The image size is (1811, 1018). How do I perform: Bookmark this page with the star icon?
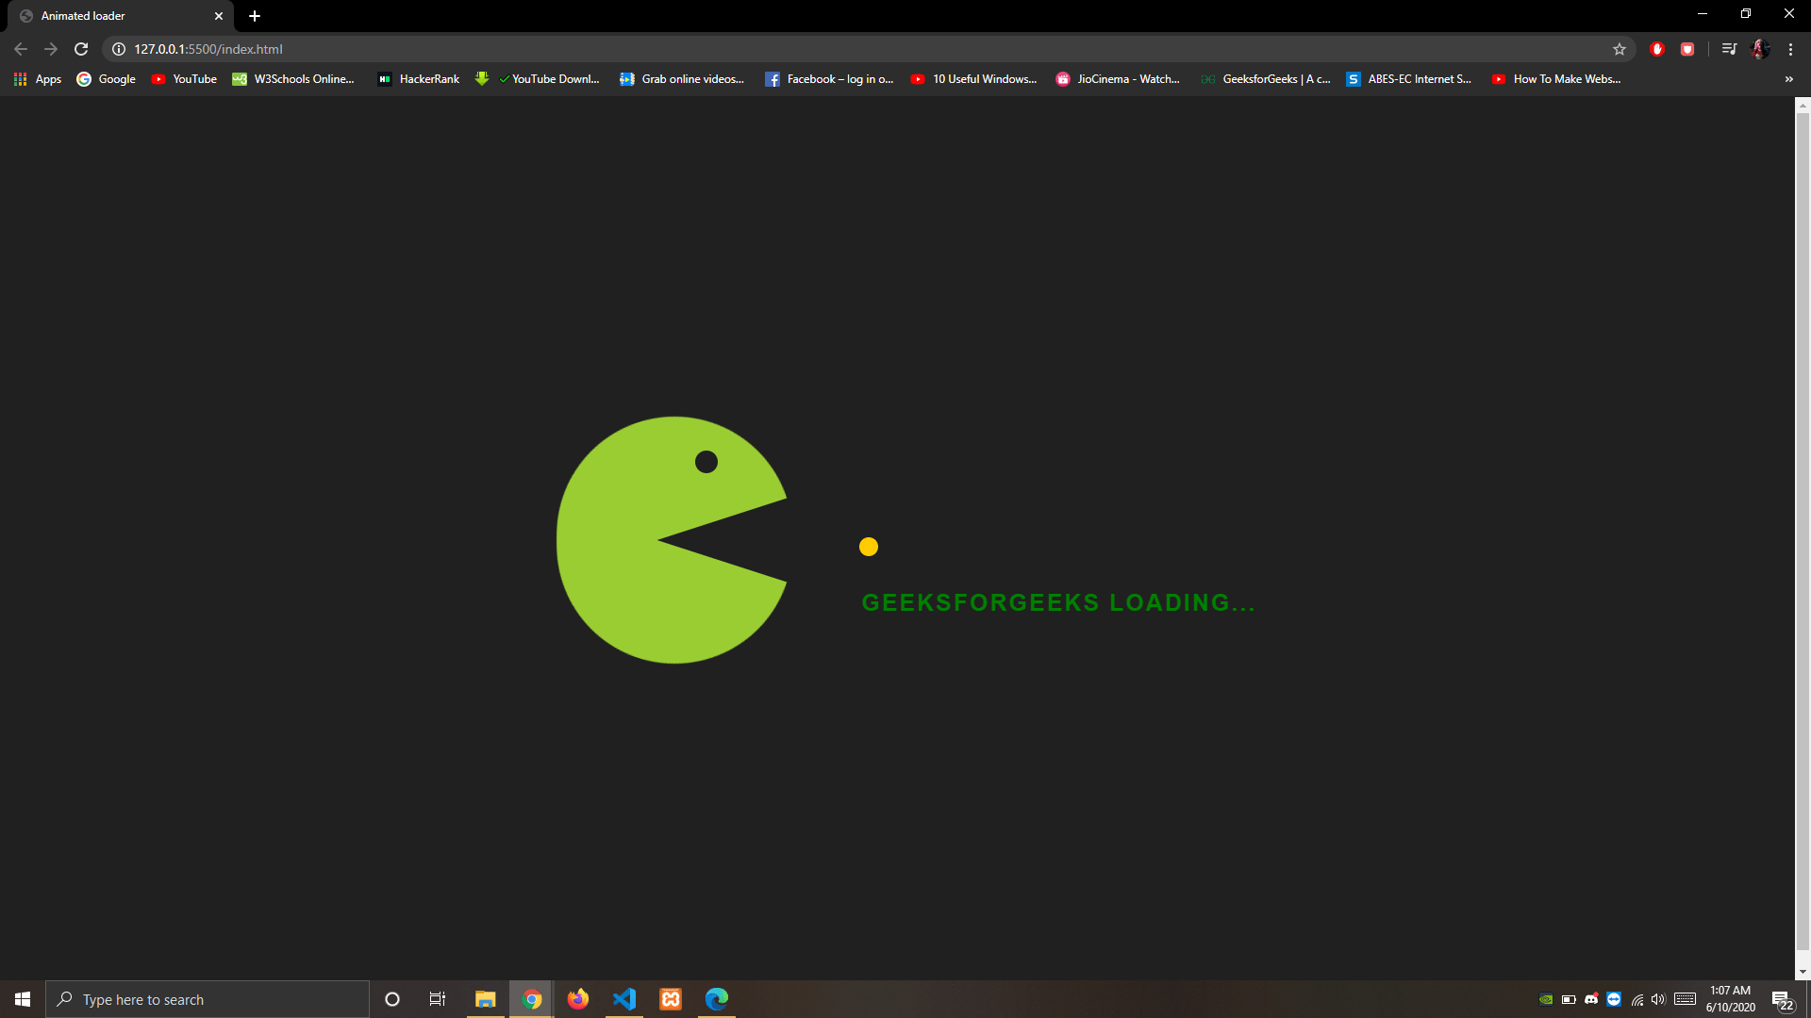click(x=1620, y=49)
